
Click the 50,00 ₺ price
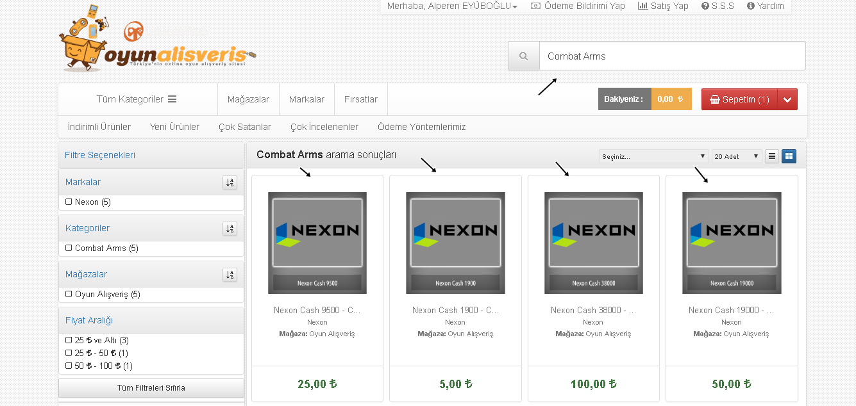point(732,384)
